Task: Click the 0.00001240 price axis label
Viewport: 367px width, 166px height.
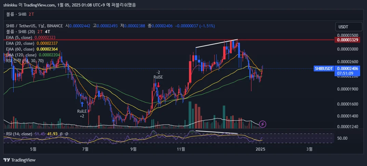Action: pyautogui.click(x=348, y=127)
